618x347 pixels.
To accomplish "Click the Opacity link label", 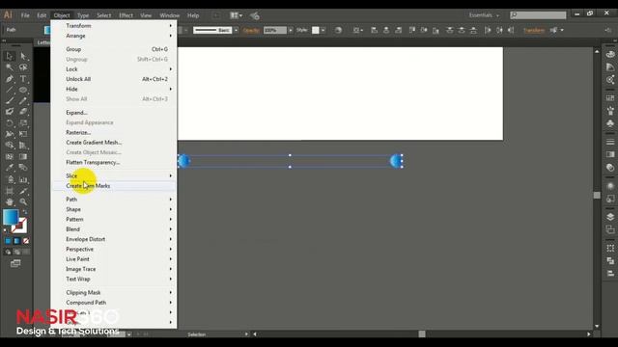I will click(x=251, y=30).
